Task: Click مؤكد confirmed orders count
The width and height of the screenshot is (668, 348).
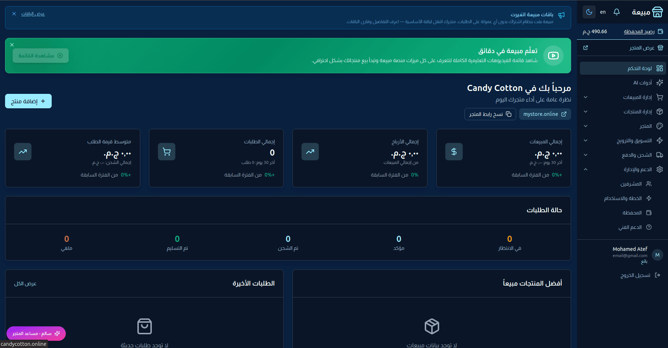Action: coord(399,239)
